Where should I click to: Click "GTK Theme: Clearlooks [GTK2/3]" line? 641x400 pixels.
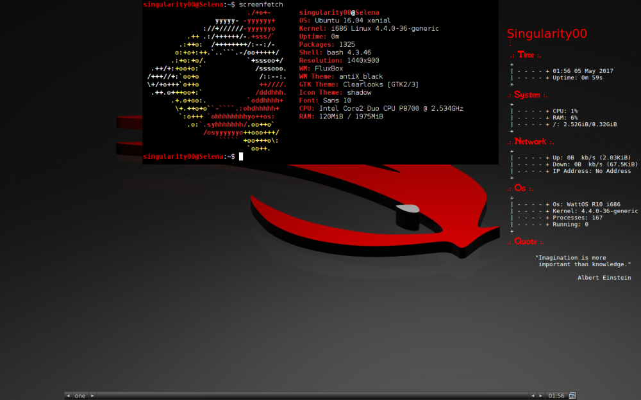tap(359, 84)
